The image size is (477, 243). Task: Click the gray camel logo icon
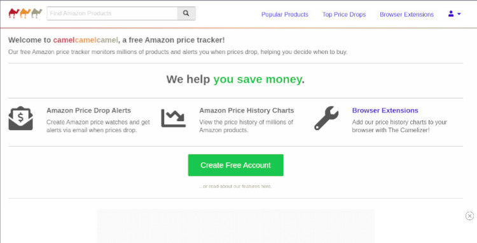37,13
